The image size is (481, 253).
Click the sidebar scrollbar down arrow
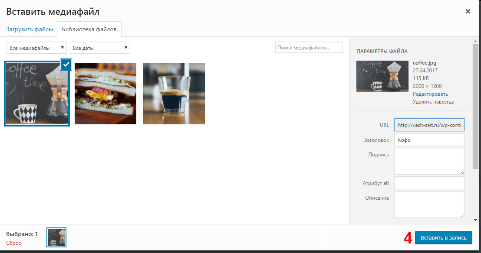pyautogui.click(x=475, y=220)
